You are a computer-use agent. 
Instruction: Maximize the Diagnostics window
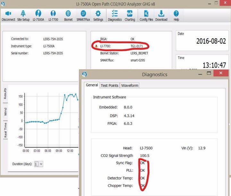click(x=209, y=73)
